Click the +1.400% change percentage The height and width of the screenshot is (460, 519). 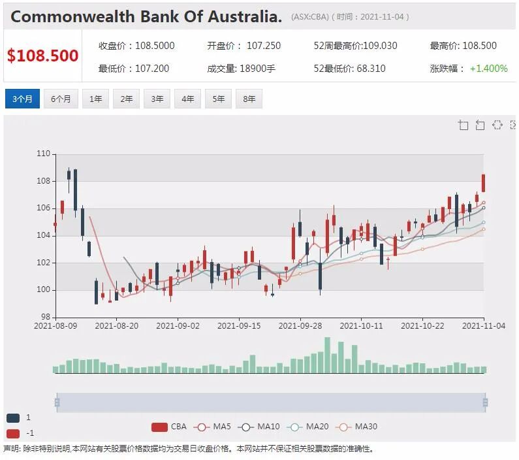(488, 69)
